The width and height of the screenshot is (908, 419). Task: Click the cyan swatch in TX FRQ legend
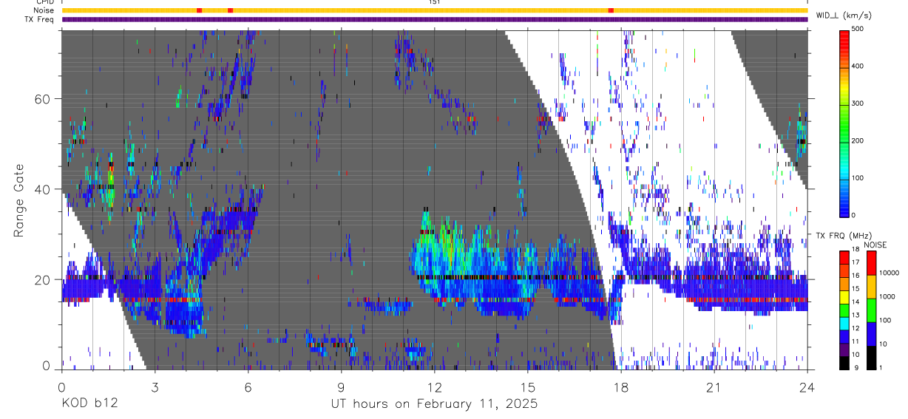(x=845, y=324)
